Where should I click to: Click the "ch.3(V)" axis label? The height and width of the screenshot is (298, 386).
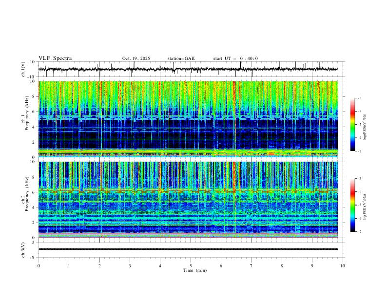(23, 250)
